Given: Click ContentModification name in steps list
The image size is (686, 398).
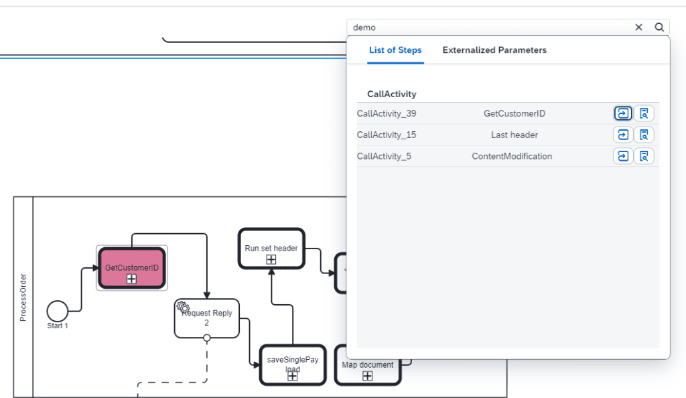Looking at the screenshot, I should coord(512,156).
